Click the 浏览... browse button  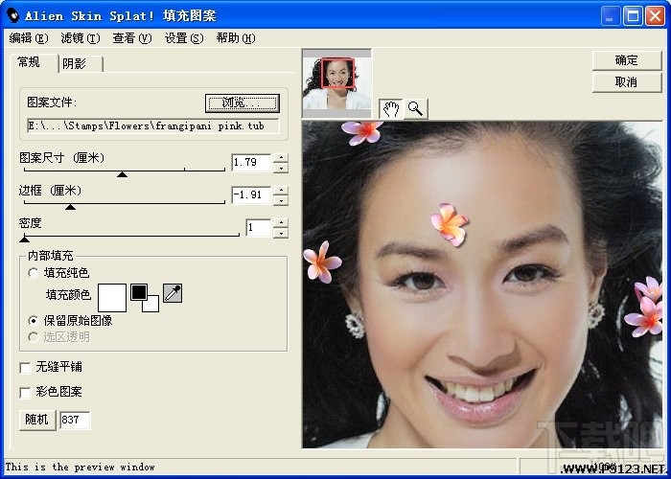243,103
